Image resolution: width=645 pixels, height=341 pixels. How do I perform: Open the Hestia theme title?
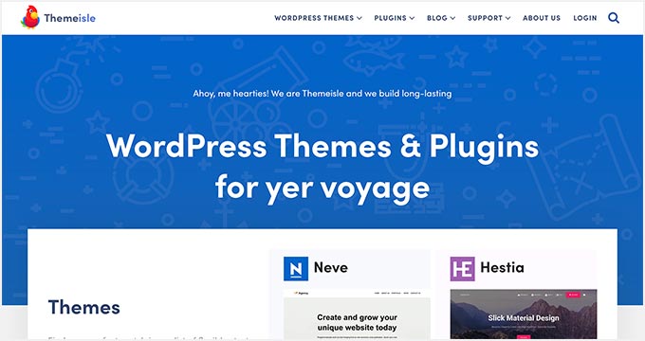503,267
